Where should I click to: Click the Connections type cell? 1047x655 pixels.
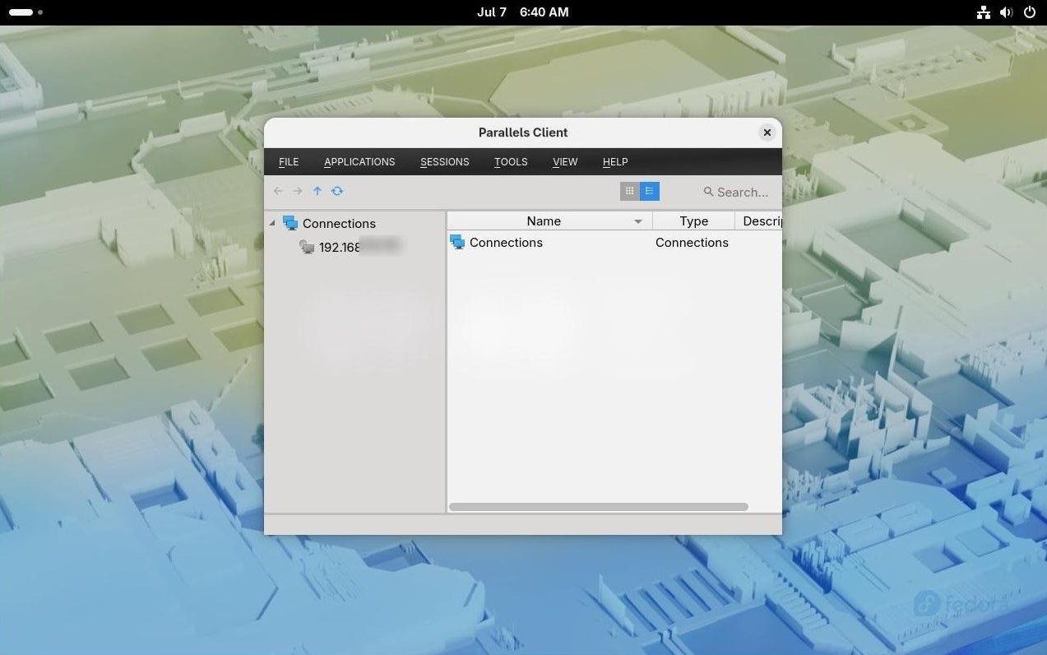click(x=692, y=243)
